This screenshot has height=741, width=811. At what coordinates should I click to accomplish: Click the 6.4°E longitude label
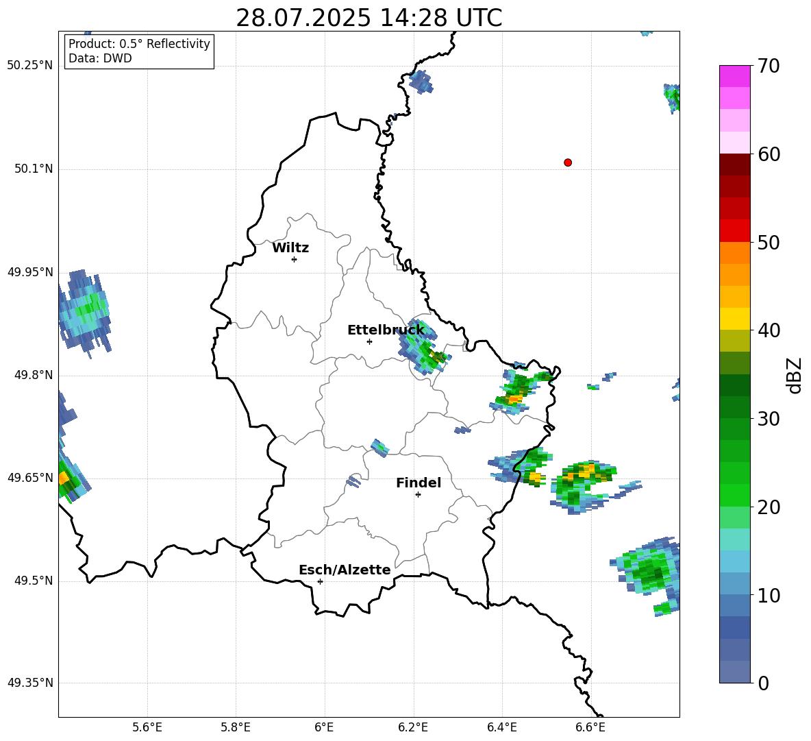(x=502, y=727)
